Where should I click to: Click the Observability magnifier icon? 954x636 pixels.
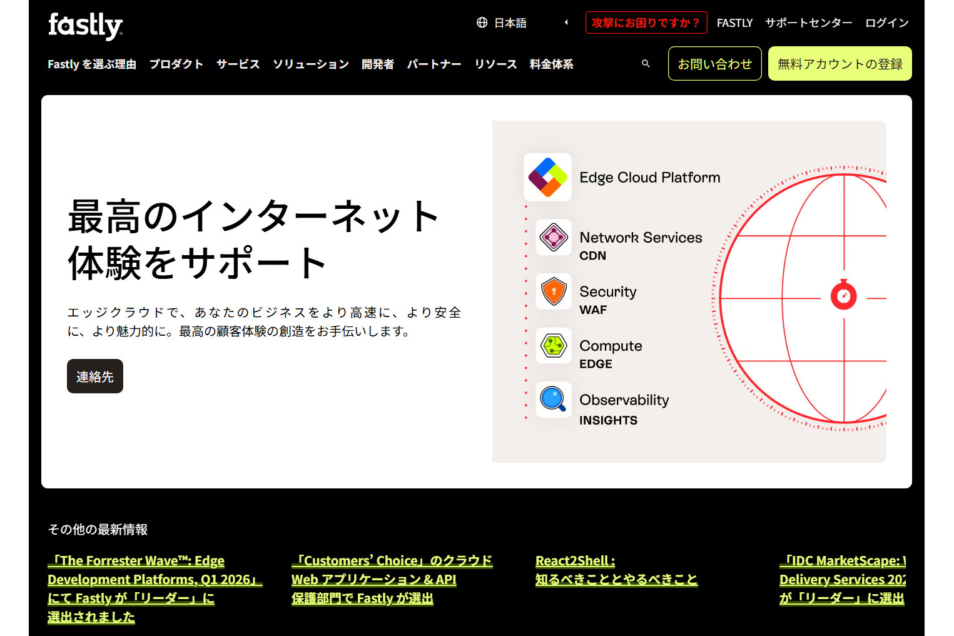tap(554, 399)
